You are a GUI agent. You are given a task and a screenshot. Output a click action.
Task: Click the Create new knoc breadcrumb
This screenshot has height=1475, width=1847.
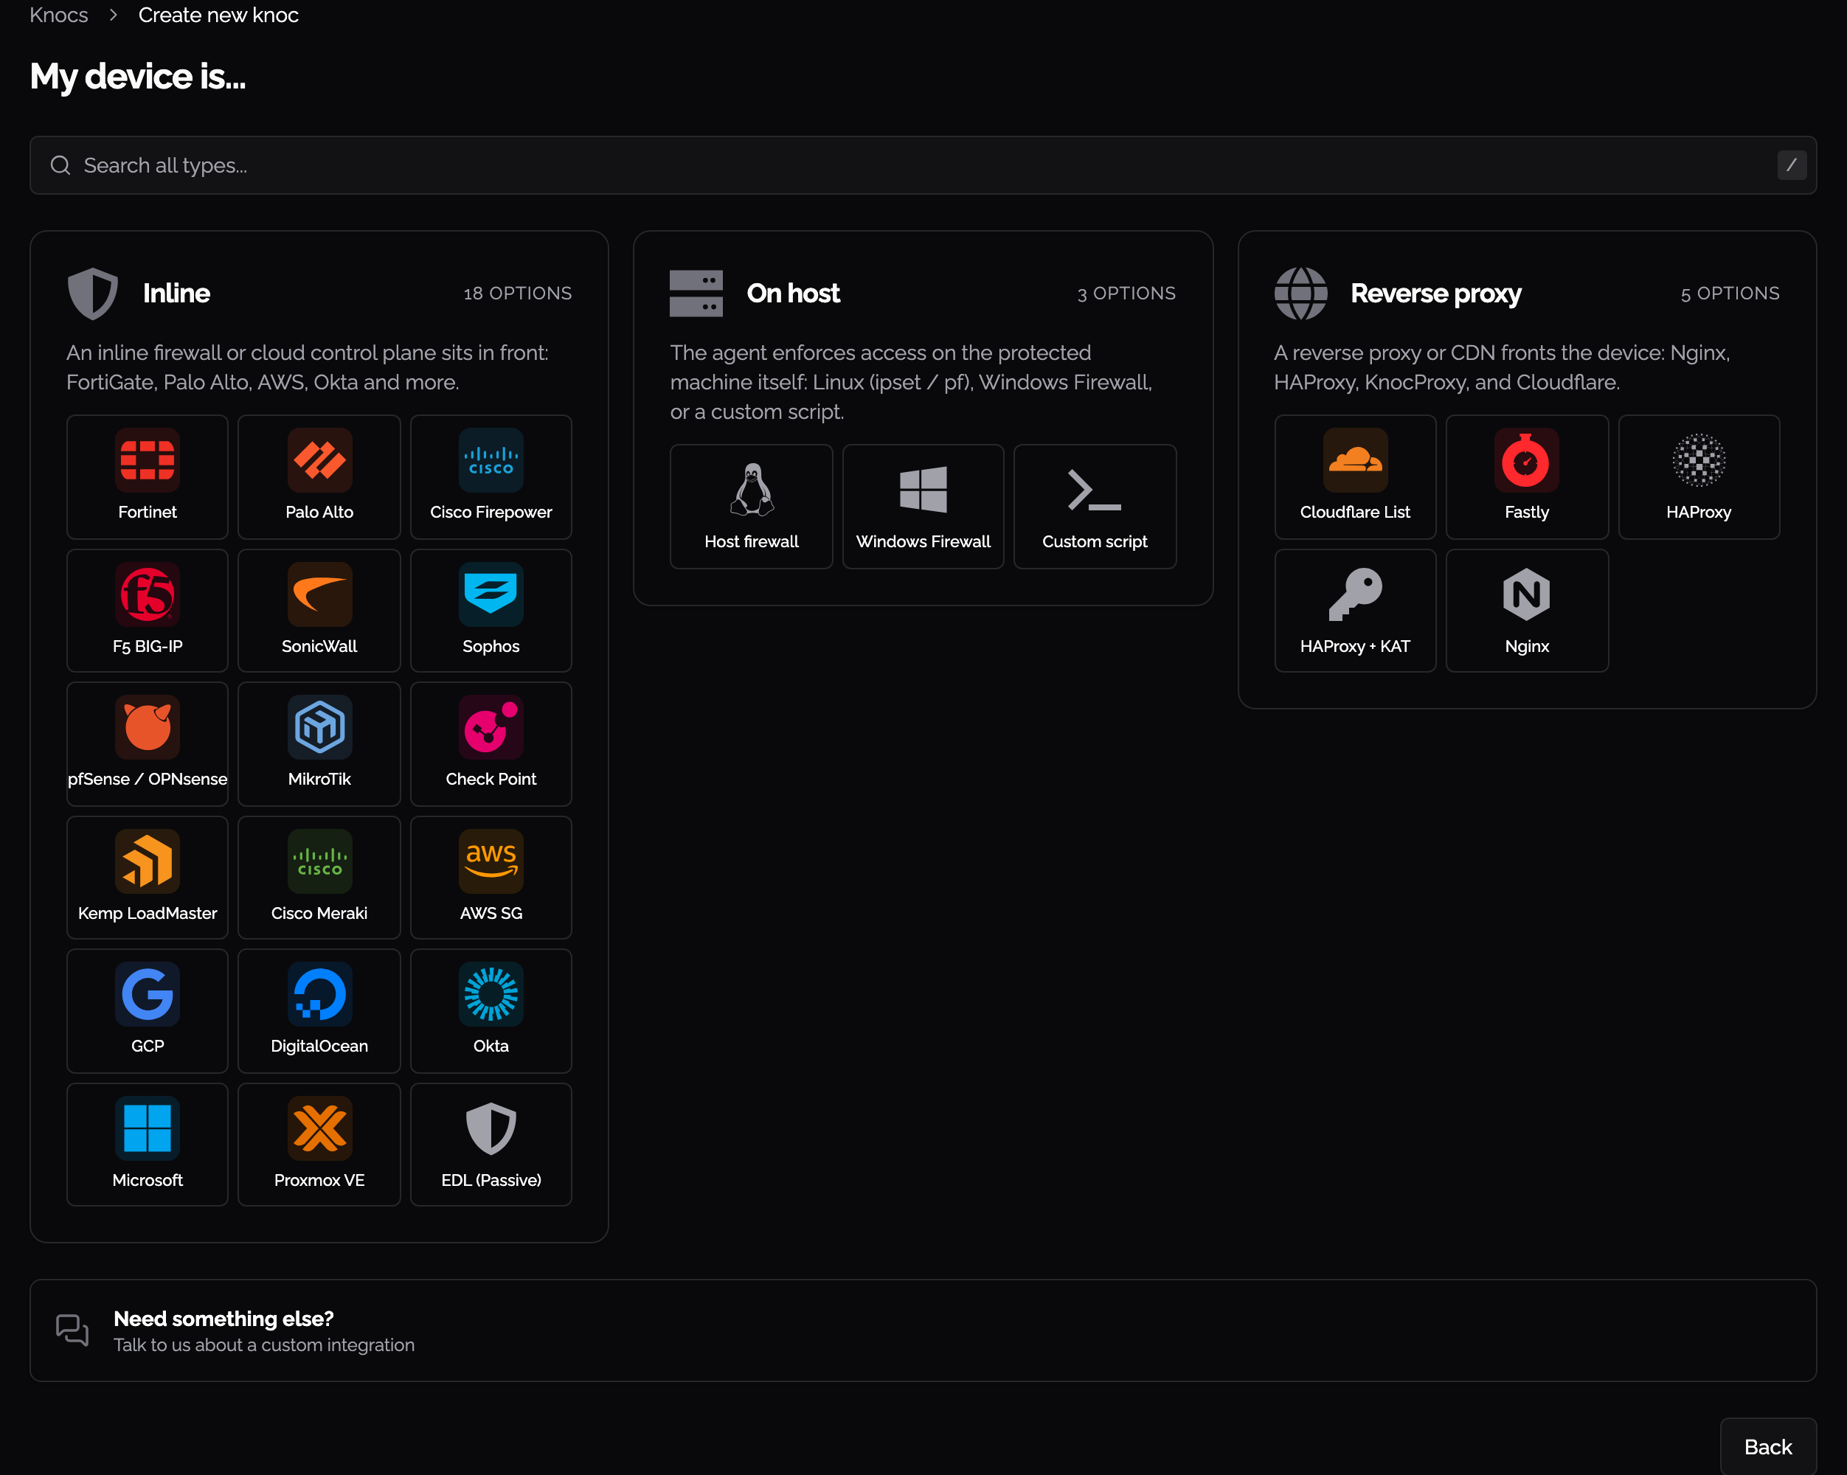point(218,15)
